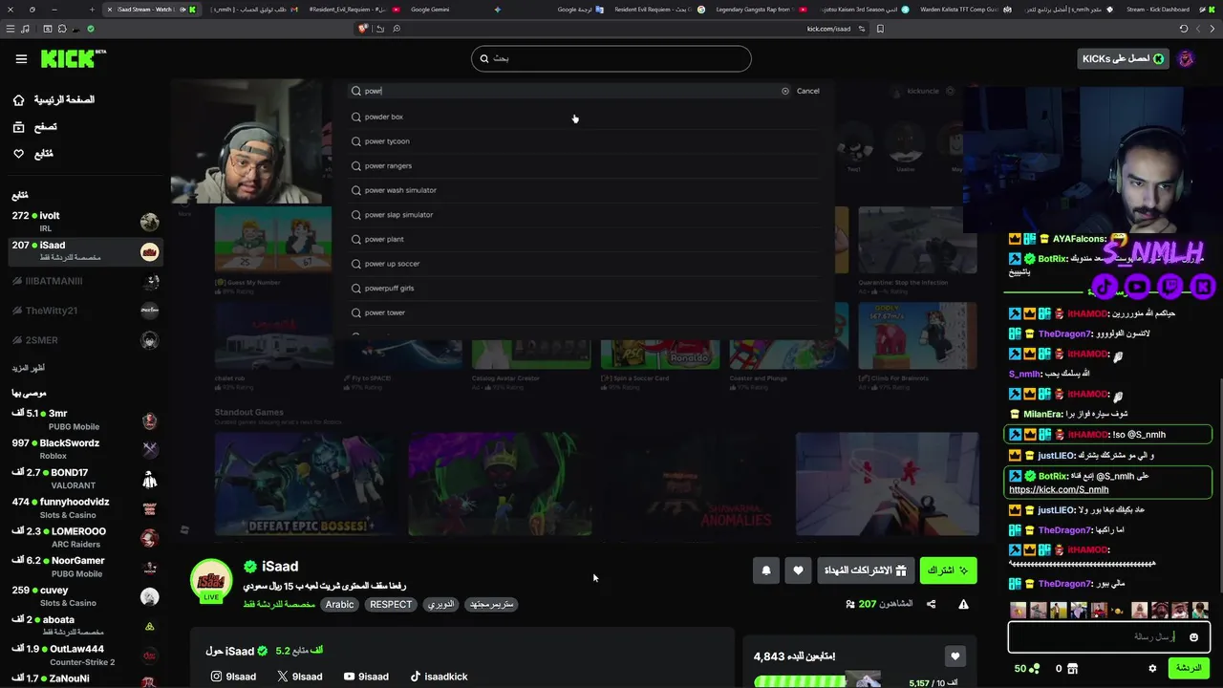
Task: Report the stream with warning triangle icon
Action: click(x=963, y=604)
